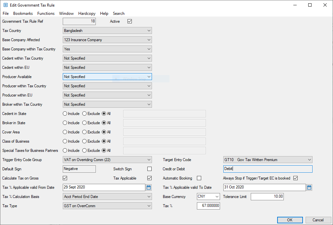Open the Bookmarks menu
Screen dimensions: 333x225
pyautogui.click(x=23, y=14)
